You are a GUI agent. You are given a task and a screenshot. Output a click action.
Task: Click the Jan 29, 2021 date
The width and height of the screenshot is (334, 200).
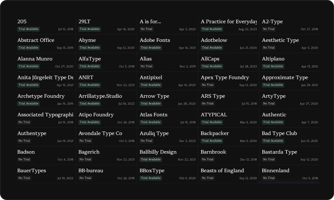coord(310,85)
